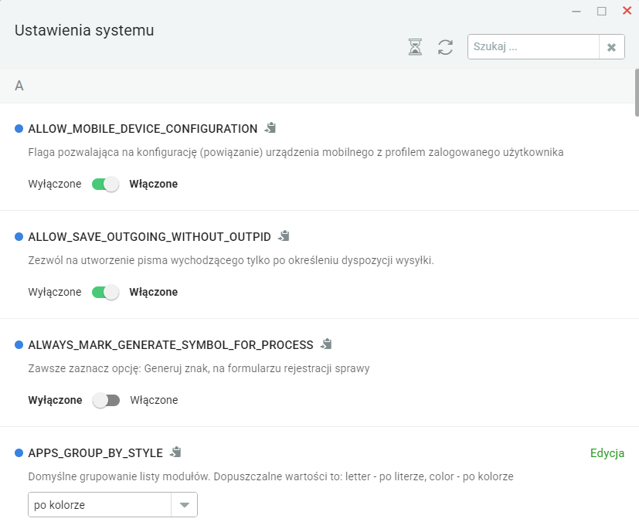
Task: Click blue dot beside ALLOW_MOBILE_DEVICE_CONFIGURATION
Action: [x=19, y=129]
